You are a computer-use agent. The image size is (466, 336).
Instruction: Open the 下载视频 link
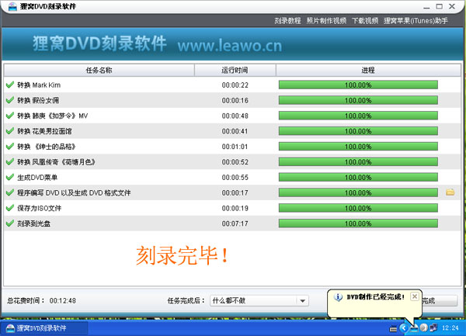point(365,21)
